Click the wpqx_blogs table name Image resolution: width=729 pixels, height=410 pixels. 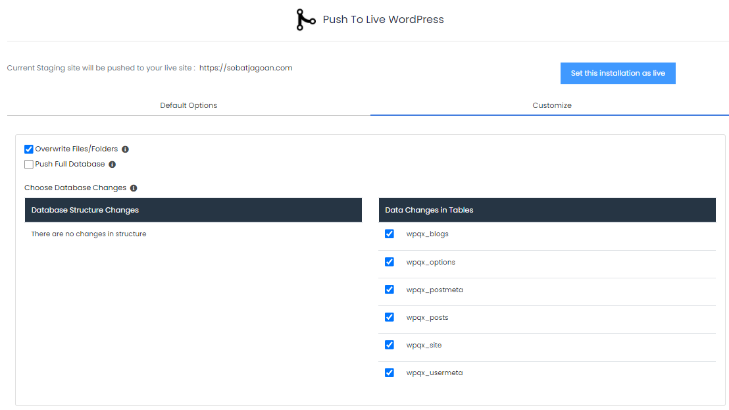pyautogui.click(x=427, y=234)
